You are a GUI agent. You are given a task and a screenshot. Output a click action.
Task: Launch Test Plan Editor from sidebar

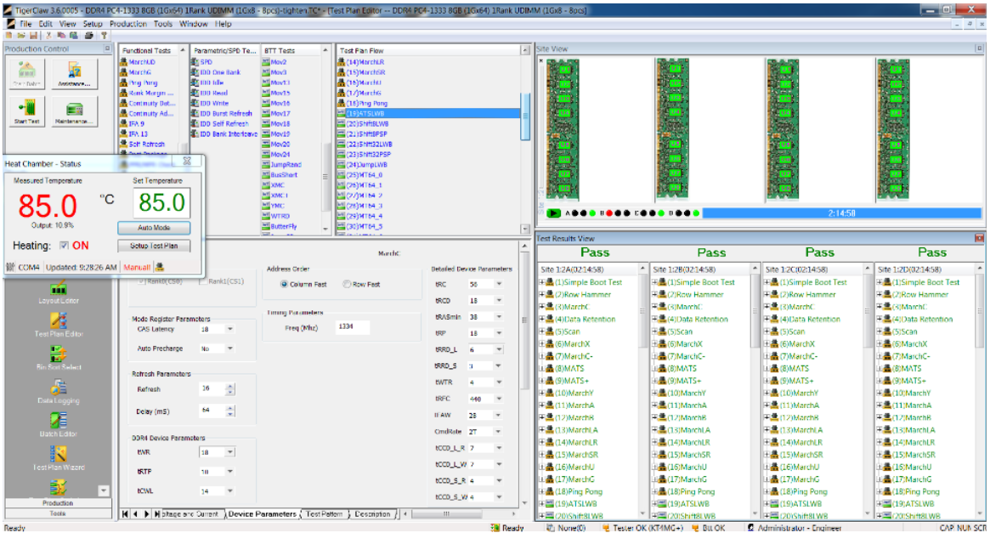coord(58,323)
